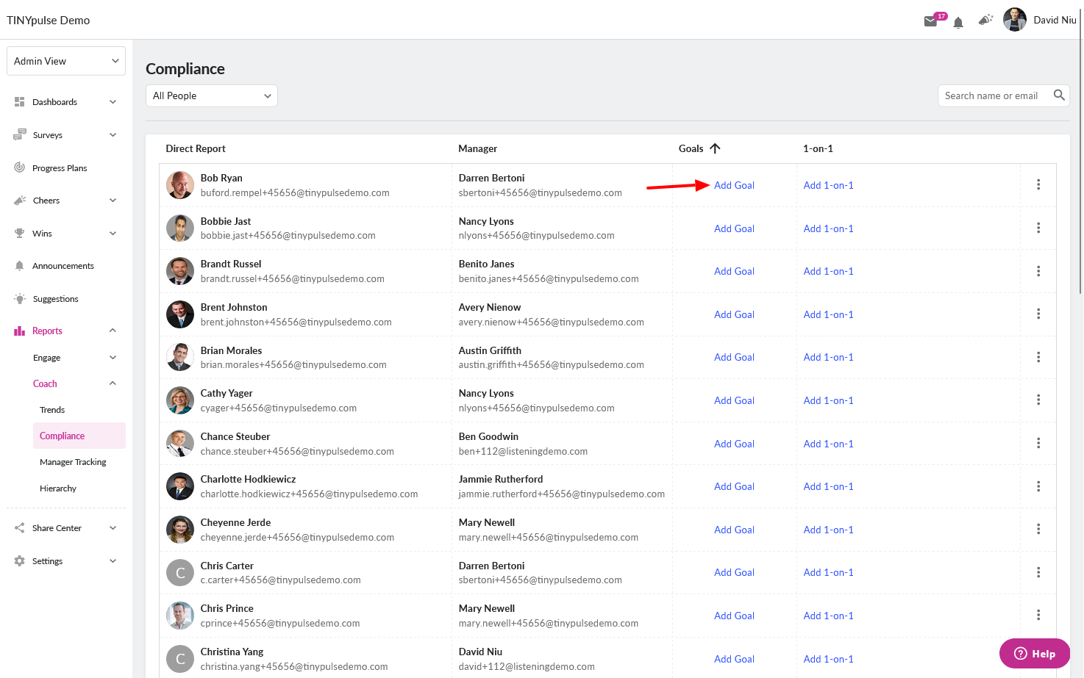The width and height of the screenshot is (1084, 678).
Task: Expand the Engage submenu chevron
Action: (x=113, y=357)
